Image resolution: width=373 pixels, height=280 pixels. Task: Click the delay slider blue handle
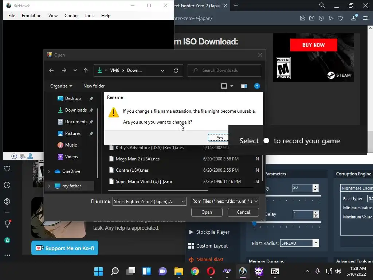[x=254, y=223]
